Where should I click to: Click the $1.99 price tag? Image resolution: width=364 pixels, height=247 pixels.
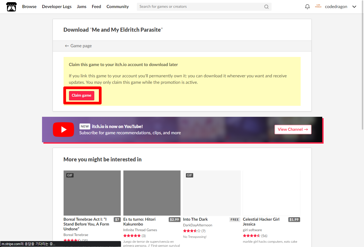click(294, 220)
